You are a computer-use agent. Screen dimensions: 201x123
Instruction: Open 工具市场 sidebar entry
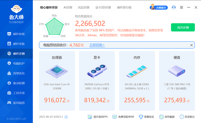pyautogui.click(x=16, y=93)
